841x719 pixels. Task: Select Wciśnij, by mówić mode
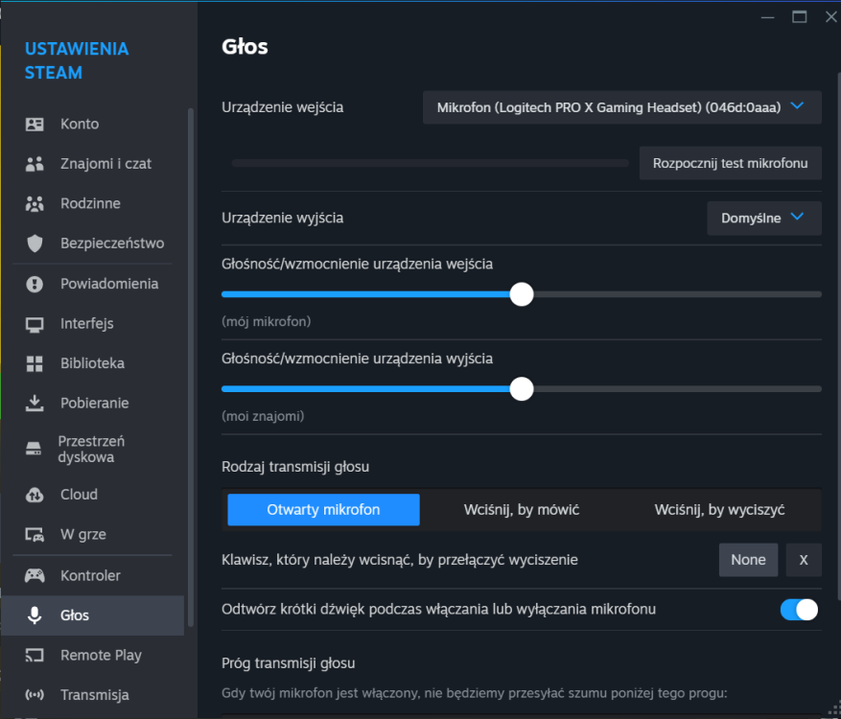522,509
